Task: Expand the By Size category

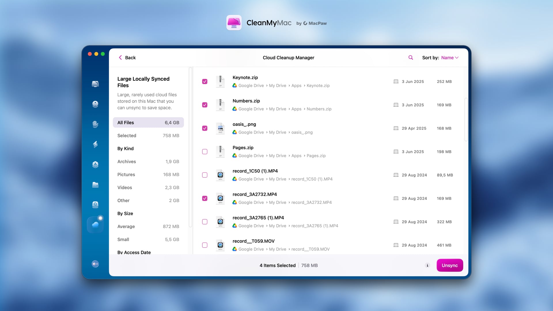Action: 125,213
